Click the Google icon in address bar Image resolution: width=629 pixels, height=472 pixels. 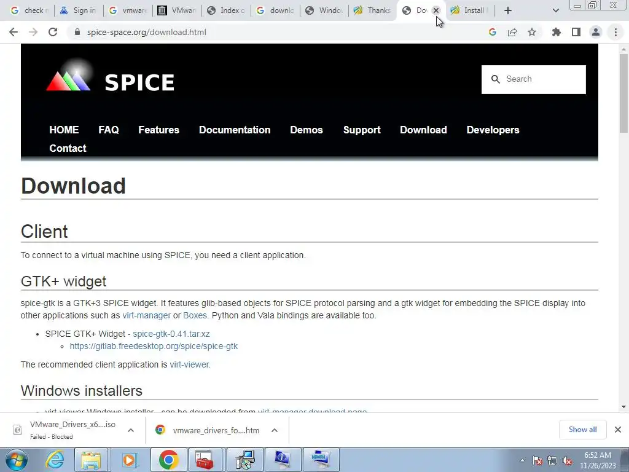coord(493,32)
